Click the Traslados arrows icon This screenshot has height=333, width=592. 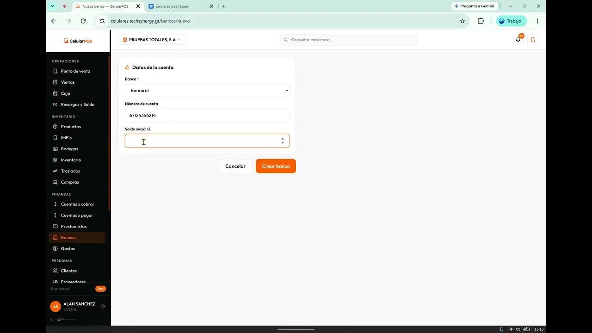pos(55,171)
